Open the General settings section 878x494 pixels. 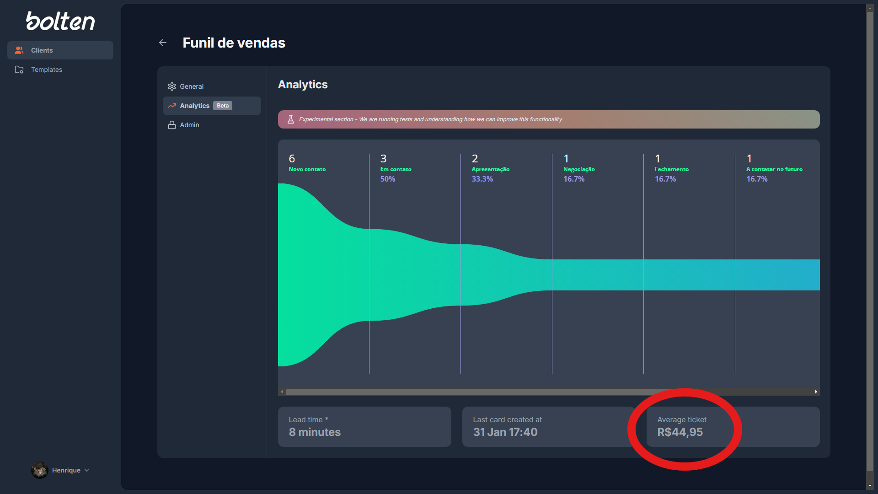tap(191, 86)
